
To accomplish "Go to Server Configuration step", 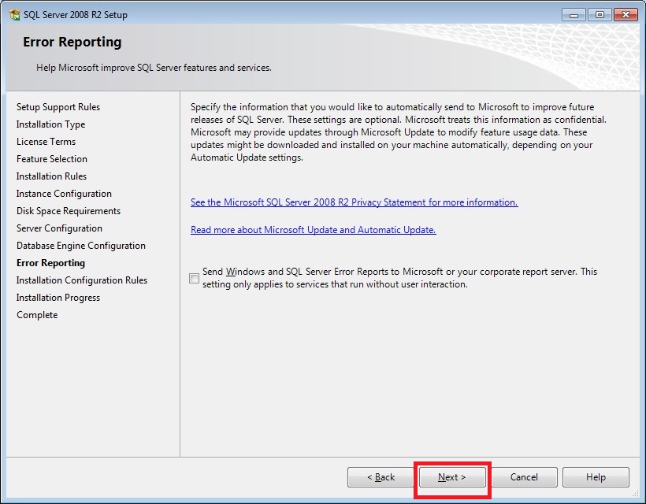I will pyautogui.click(x=59, y=228).
